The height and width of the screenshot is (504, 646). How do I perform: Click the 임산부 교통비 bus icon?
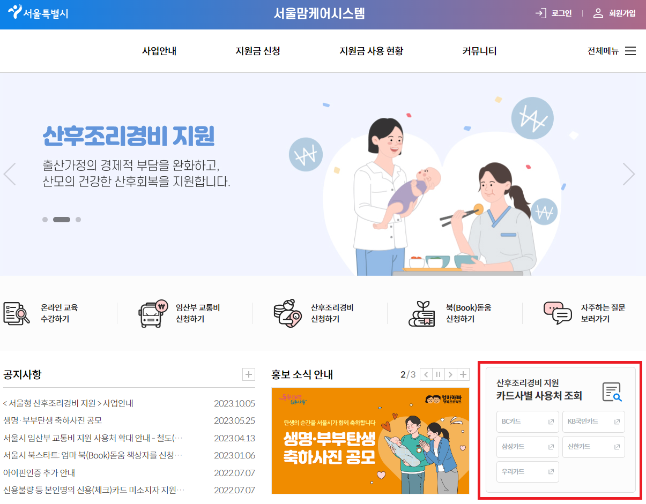tap(153, 313)
